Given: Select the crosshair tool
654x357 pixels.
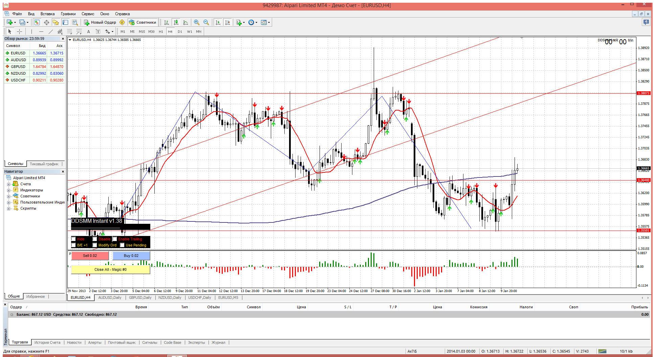Looking at the screenshot, I should 20,31.
